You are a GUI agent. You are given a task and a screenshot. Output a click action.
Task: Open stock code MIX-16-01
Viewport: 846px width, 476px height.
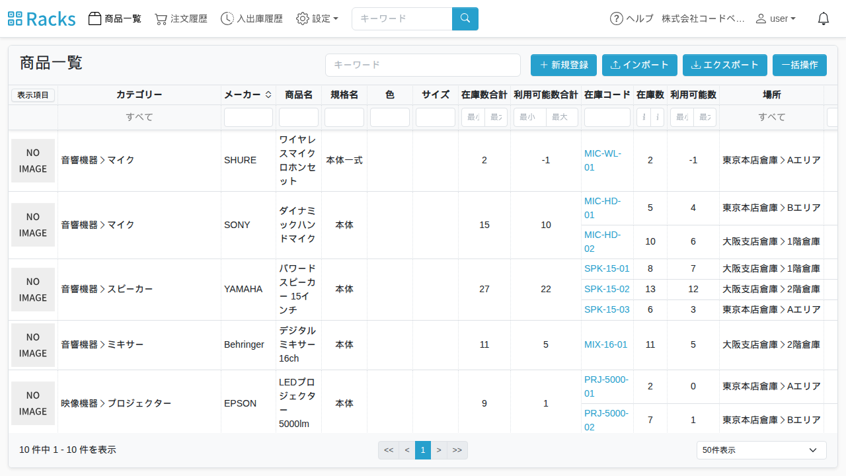606,345
